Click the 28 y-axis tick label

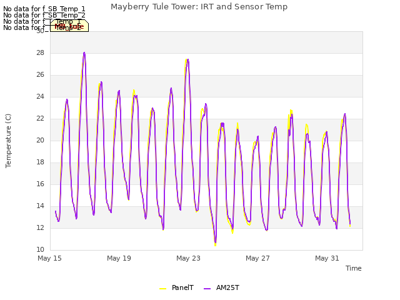(x=40, y=52)
